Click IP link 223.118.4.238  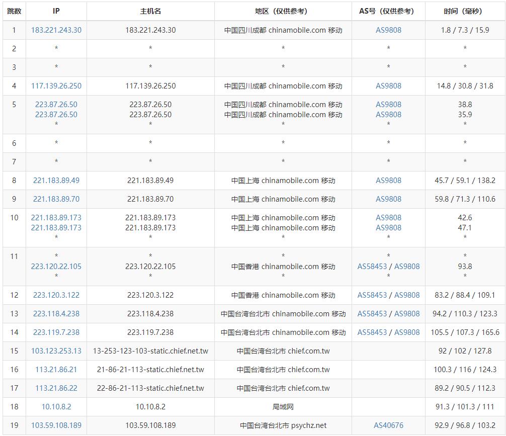(x=56, y=314)
